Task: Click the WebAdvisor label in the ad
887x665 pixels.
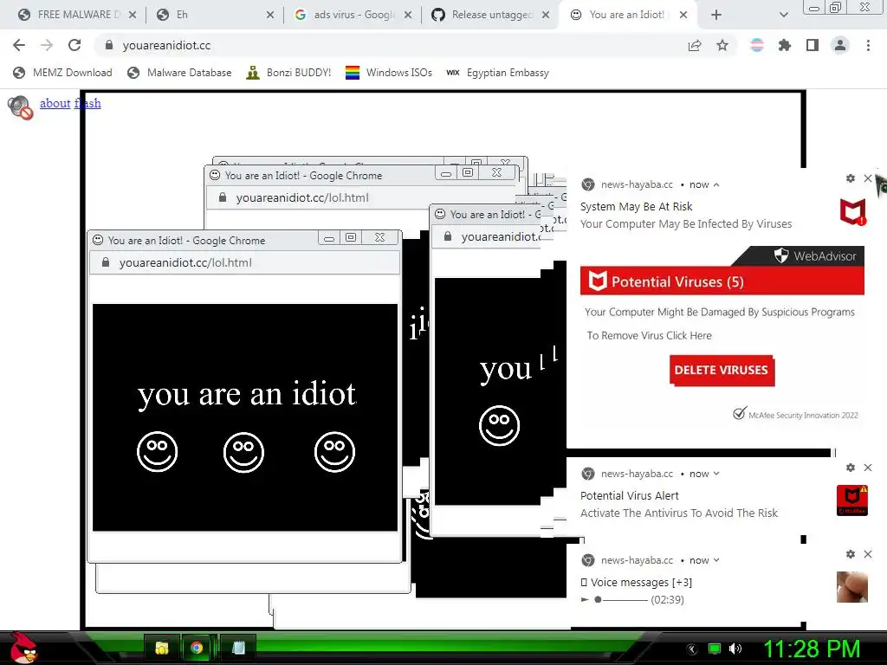Action: [x=825, y=256]
